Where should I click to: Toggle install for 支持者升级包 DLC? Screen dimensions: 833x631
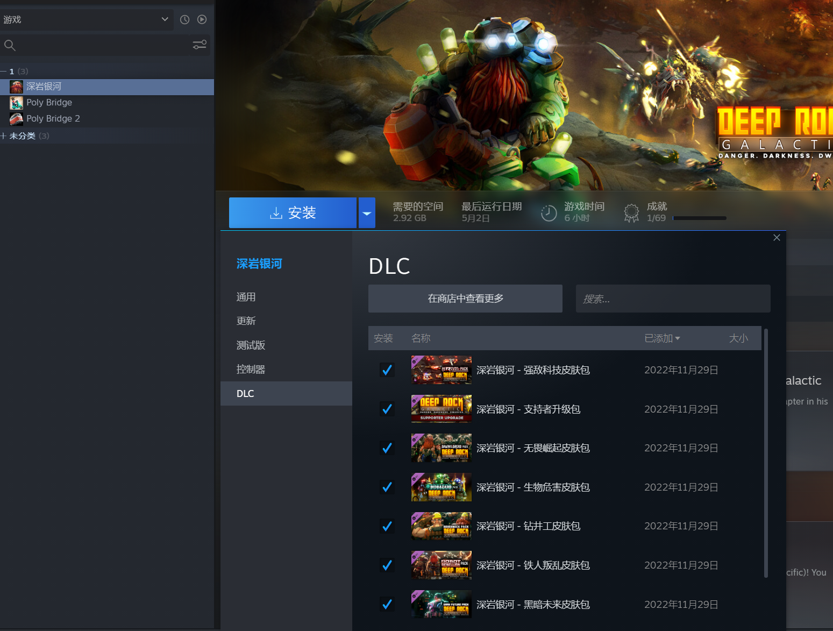(387, 409)
